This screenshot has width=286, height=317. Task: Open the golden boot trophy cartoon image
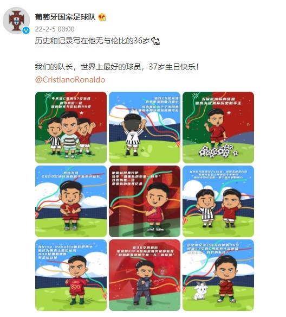71,201
